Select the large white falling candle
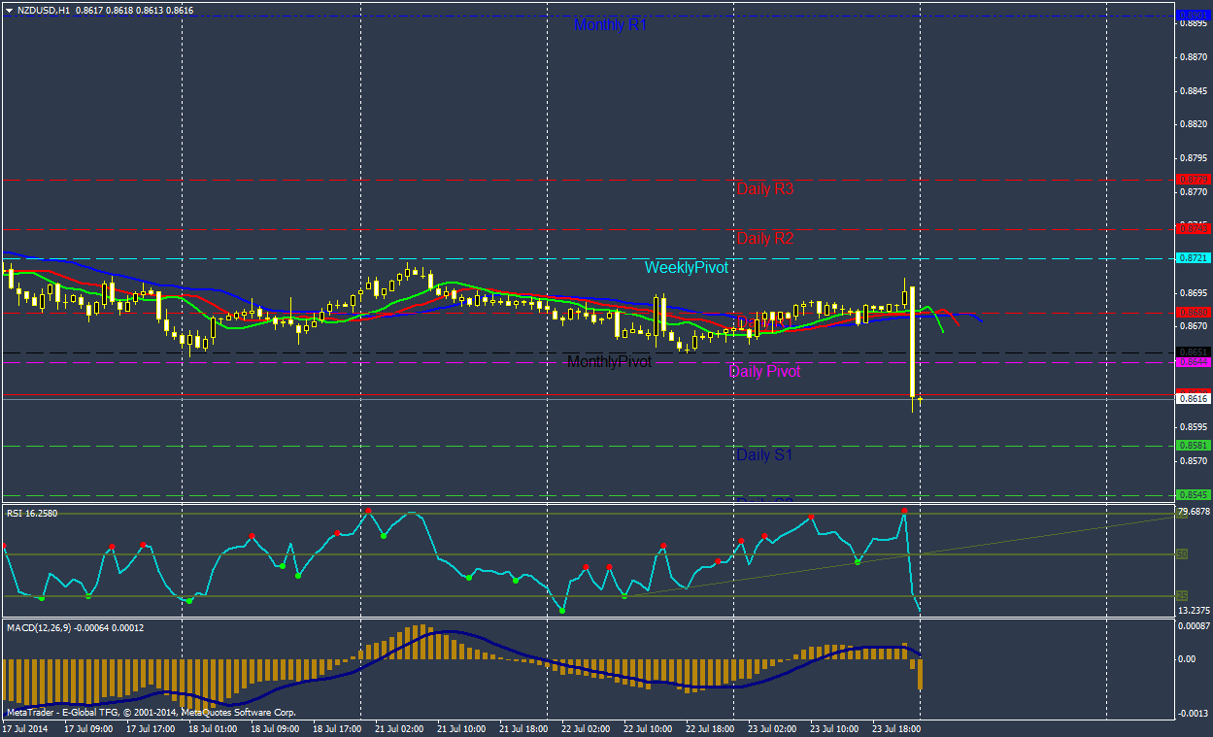 (x=913, y=341)
